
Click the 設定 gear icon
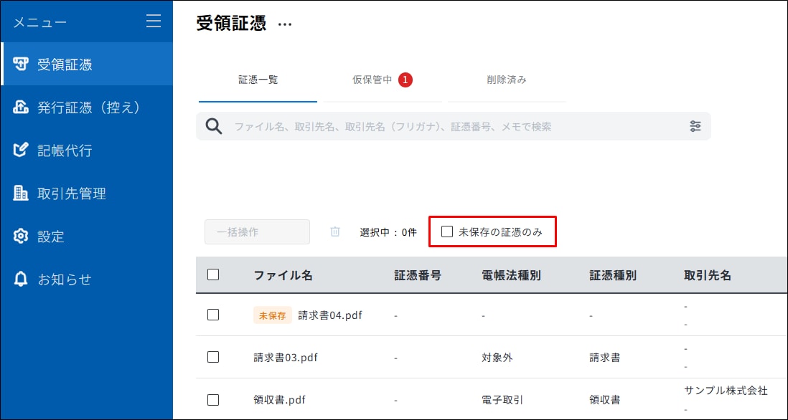pos(21,236)
